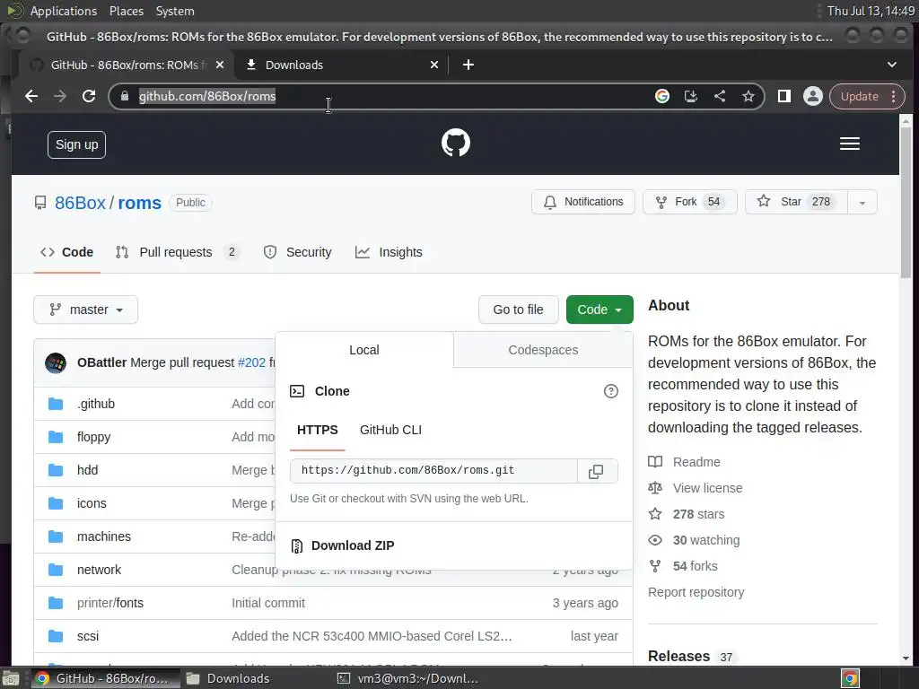Click the Sign up button
The width and height of the screenshot is (919, 689).
point(77,144)
